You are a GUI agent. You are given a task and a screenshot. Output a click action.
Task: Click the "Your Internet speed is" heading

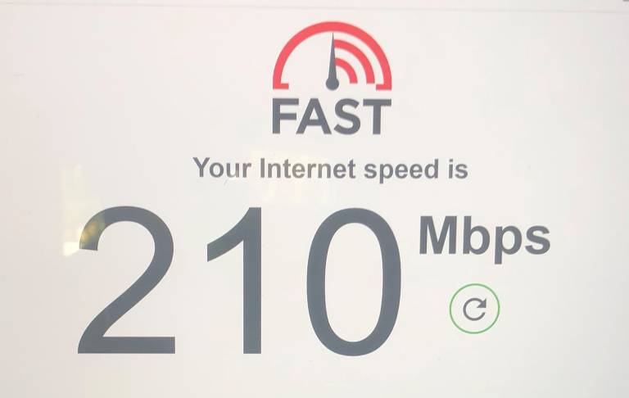tap(331, 169)
